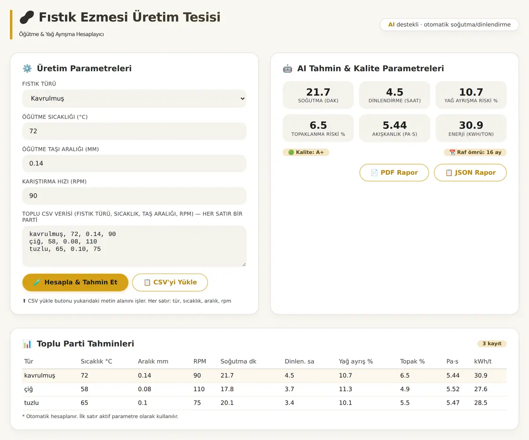Click the 27.6 kWh/t value in çiğ row
529x440 pixels.
481,389
